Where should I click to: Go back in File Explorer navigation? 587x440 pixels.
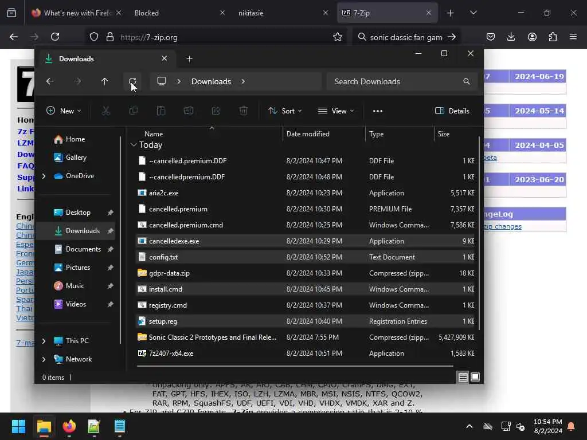click(50, 81)
